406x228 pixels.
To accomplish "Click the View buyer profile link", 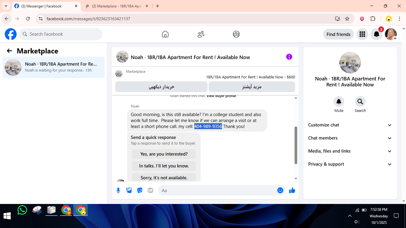I will coord(221,96).
